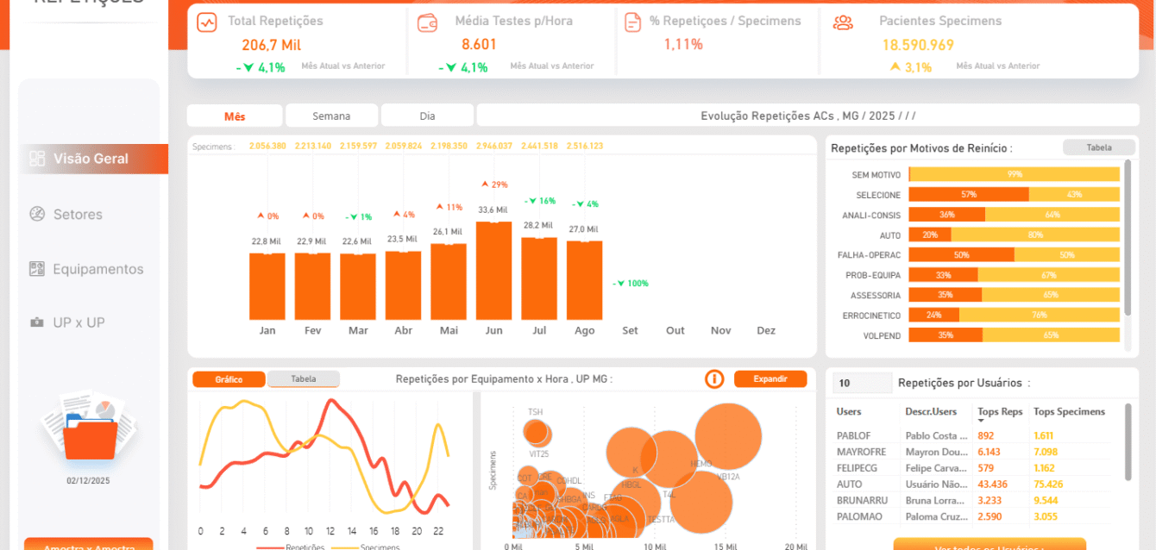1156x550 pixels.
Task: Click the Jun bar in evolution chart
Action: pyautogui.click(x=493, y=271)
